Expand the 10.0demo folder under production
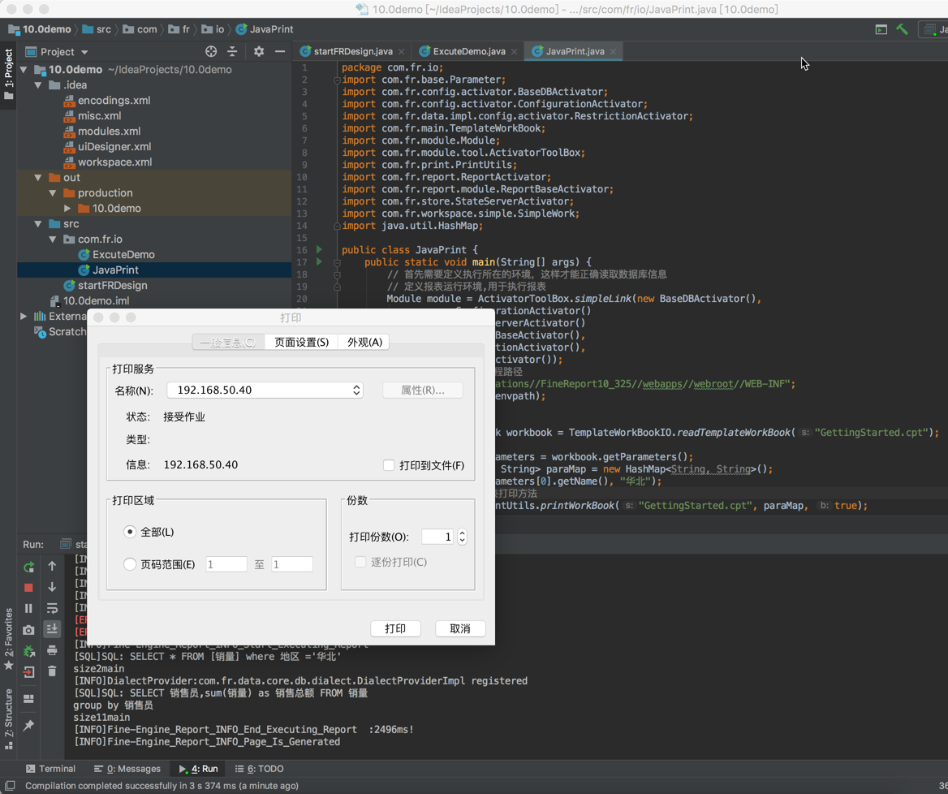 68,209
